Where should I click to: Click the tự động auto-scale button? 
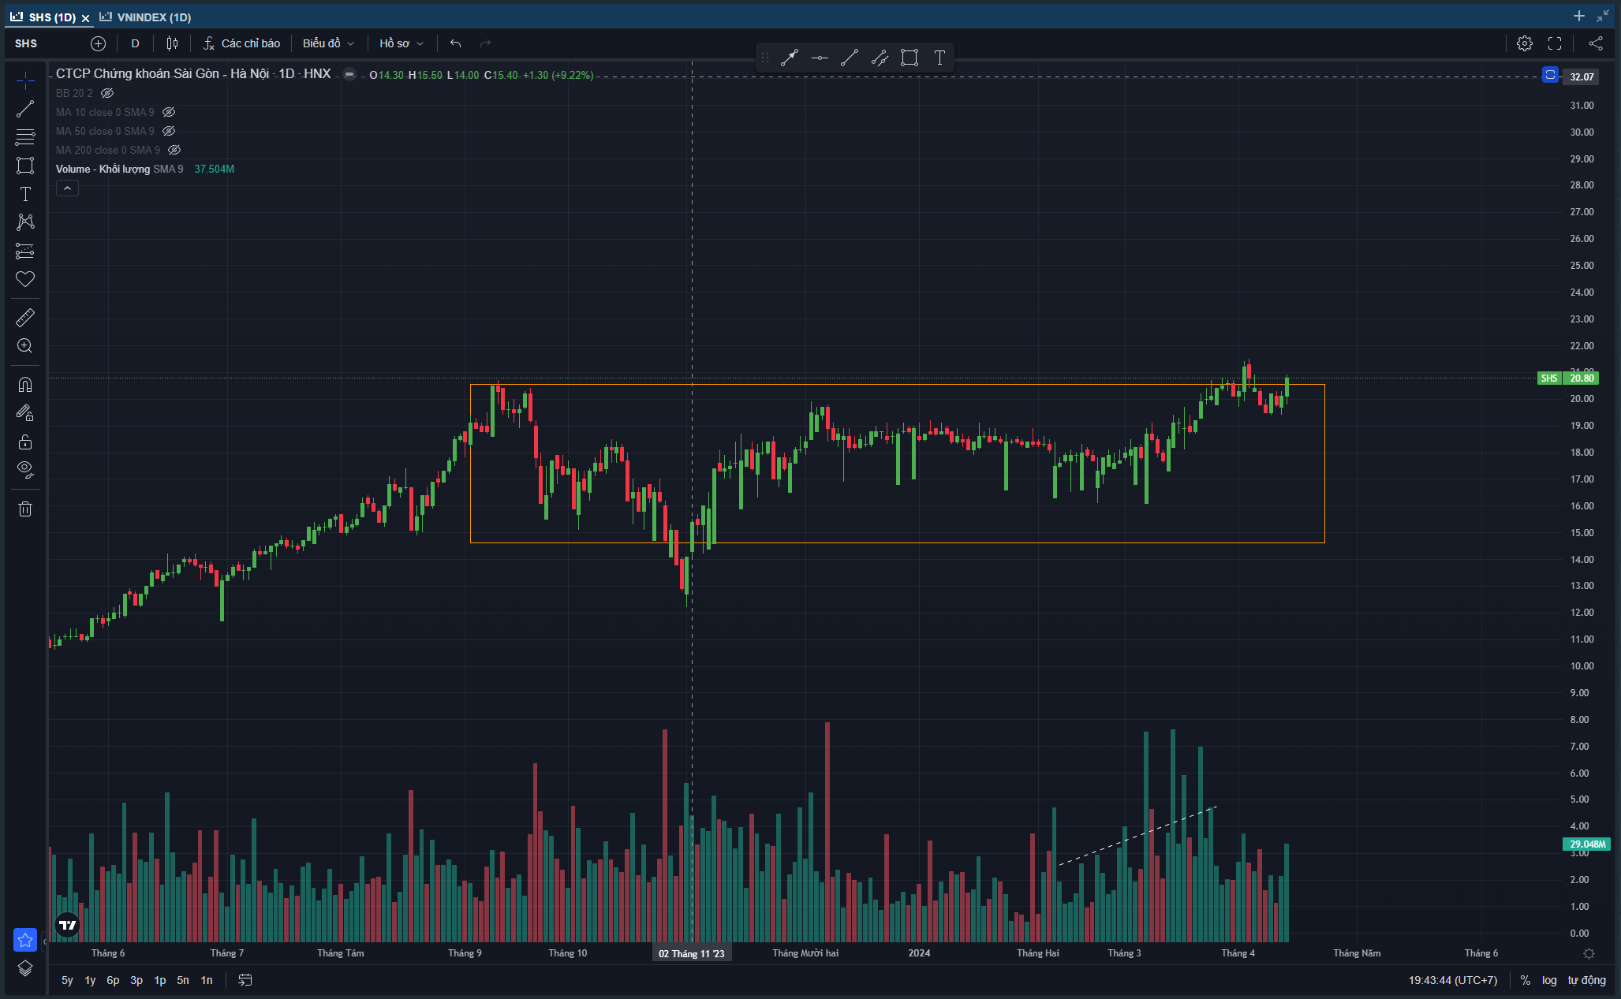[1586, 980]
